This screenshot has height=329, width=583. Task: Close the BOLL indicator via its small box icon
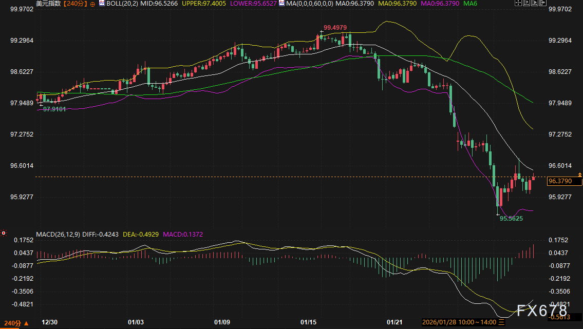[x=102, y=4]
